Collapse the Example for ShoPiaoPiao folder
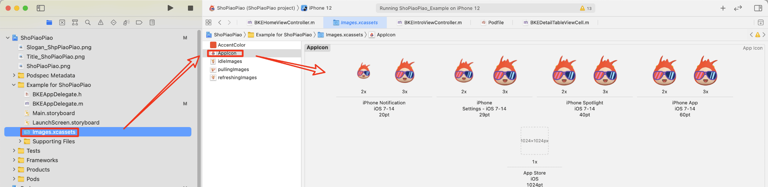Image resolution: width=768 pixels, height=187 pixels. tap(14, 85)
